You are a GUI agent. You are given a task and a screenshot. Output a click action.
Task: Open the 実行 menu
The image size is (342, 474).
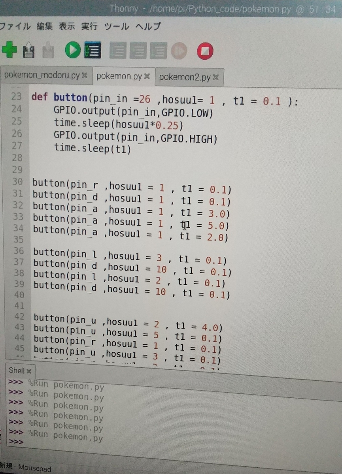[89, 26]
